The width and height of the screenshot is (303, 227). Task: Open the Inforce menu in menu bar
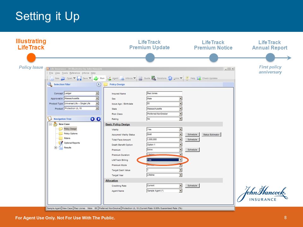coord(86,73)
